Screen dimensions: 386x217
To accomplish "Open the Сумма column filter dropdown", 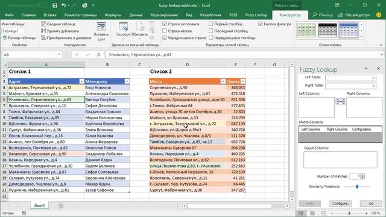I will 243,81.
